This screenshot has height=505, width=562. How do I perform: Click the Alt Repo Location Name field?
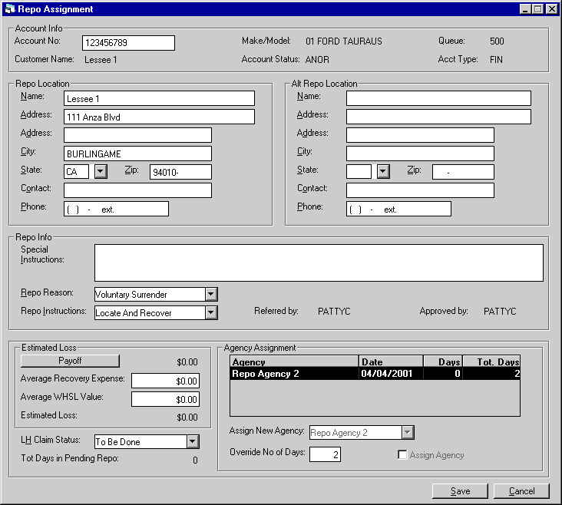tap(438, 98)
